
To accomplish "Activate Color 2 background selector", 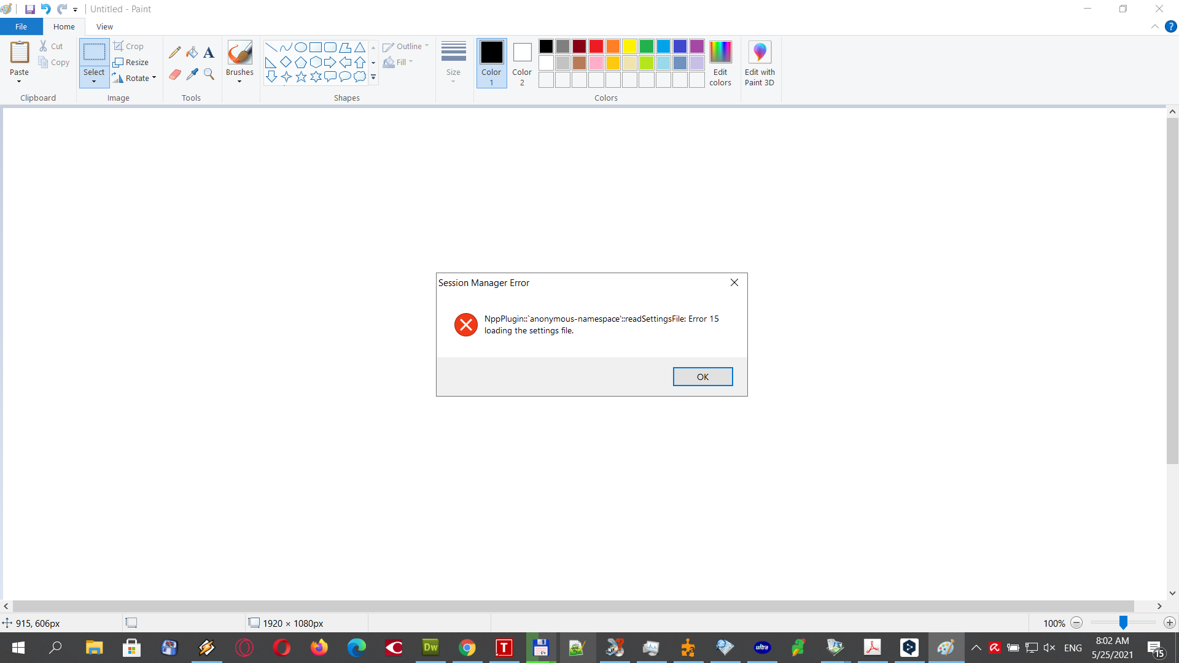I will coord(522,63).
